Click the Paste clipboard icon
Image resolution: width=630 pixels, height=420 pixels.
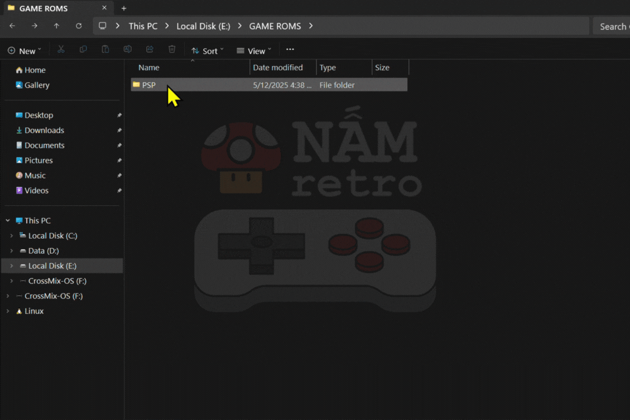click(x=105, y=50)
